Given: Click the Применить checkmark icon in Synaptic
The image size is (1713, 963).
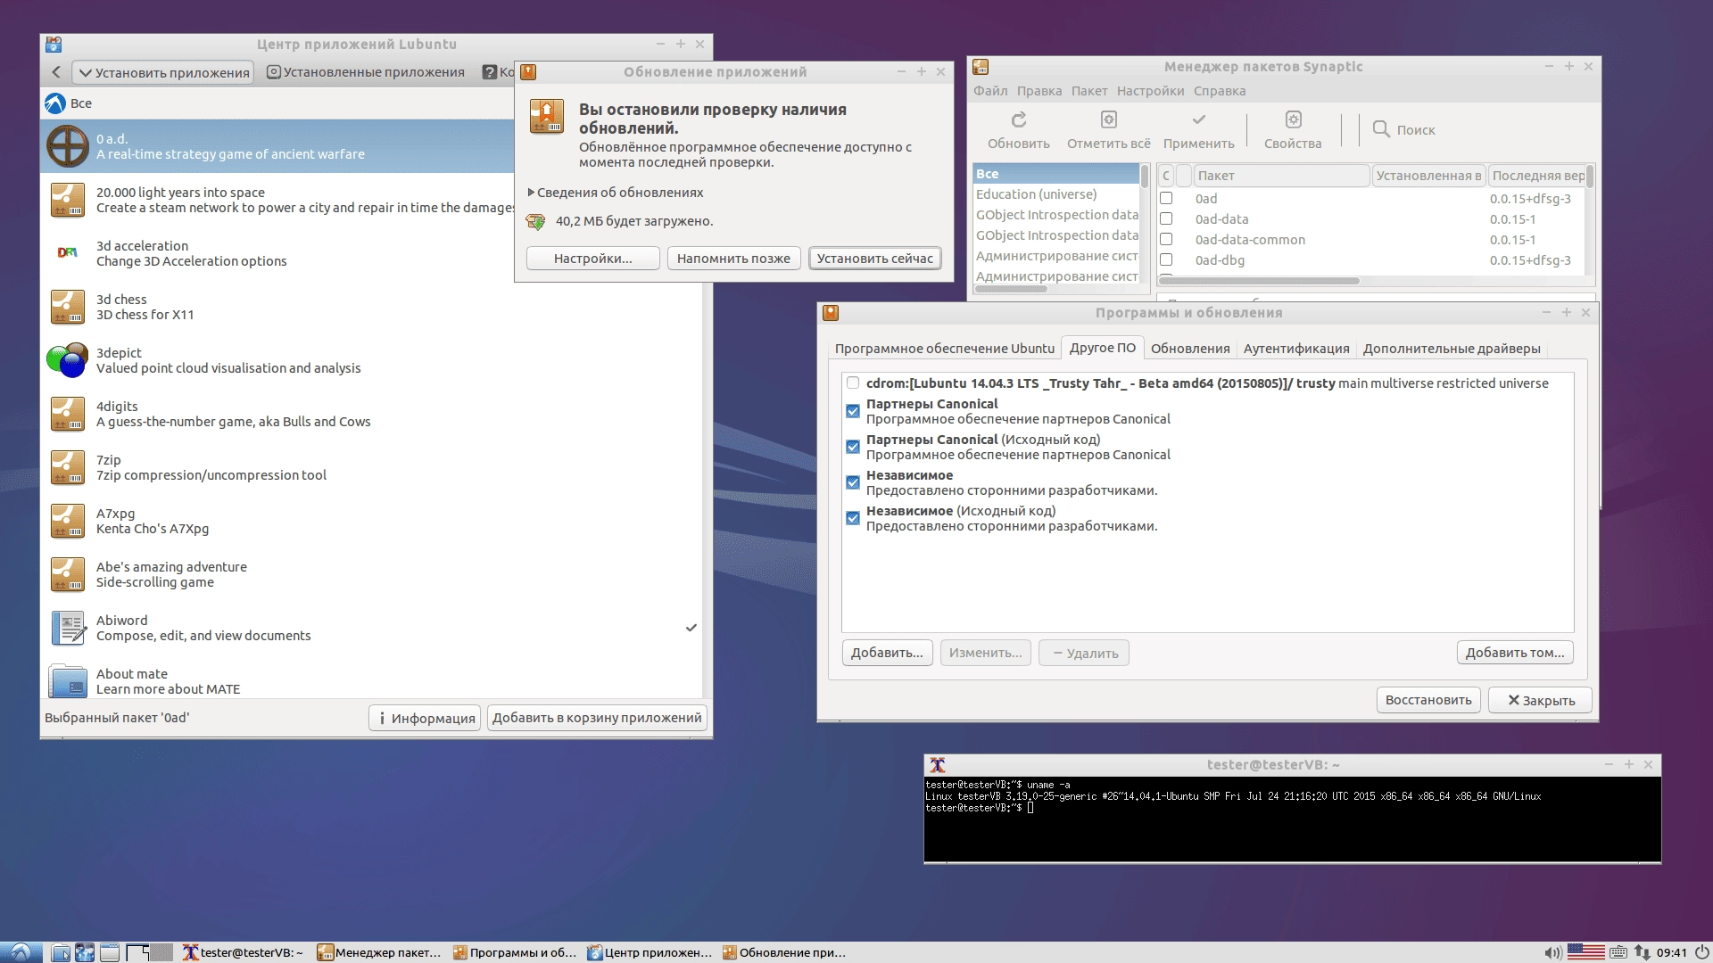Looking at the screenshot, I should [1199, 119].
